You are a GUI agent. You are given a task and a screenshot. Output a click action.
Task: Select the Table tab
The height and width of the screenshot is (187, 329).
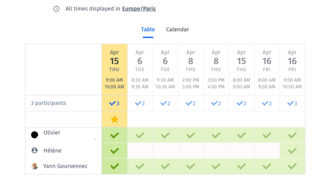pyautogui.click(x=148, y=29)
